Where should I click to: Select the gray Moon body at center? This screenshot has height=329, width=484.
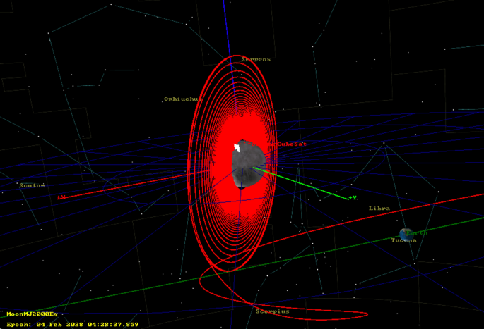pyautogui.click(x=249, y=164)
